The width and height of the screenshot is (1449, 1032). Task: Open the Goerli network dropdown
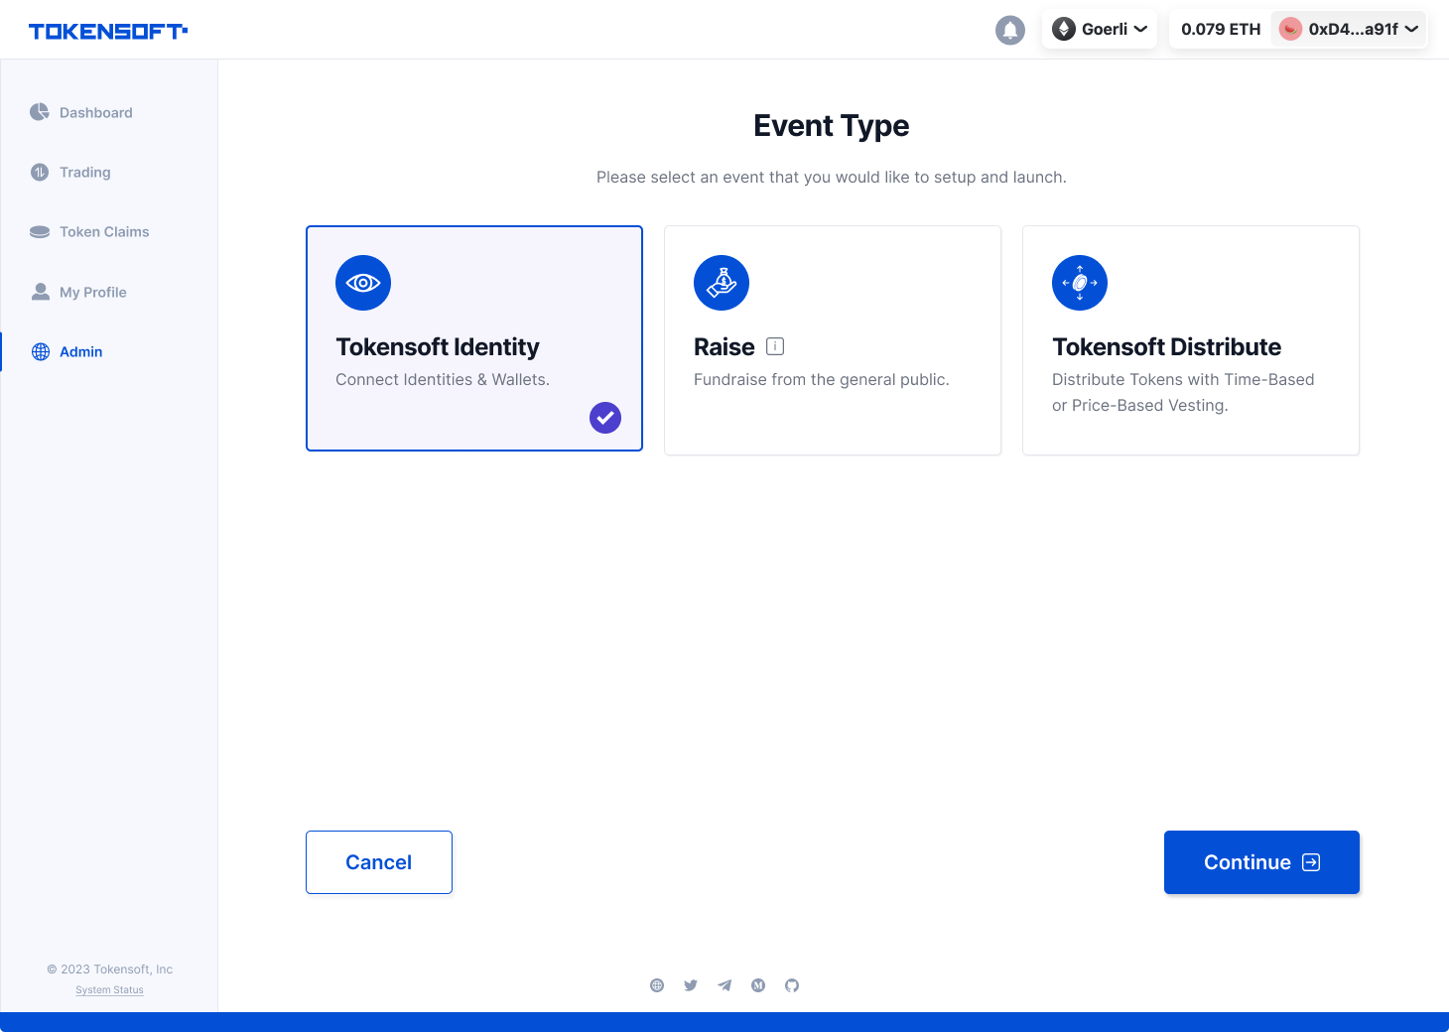pyautogui.click(x=1100, y=29)
